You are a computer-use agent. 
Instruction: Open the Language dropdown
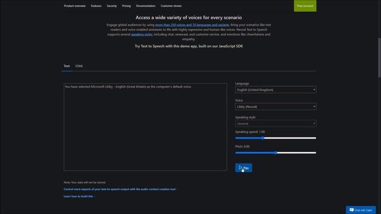276,90
